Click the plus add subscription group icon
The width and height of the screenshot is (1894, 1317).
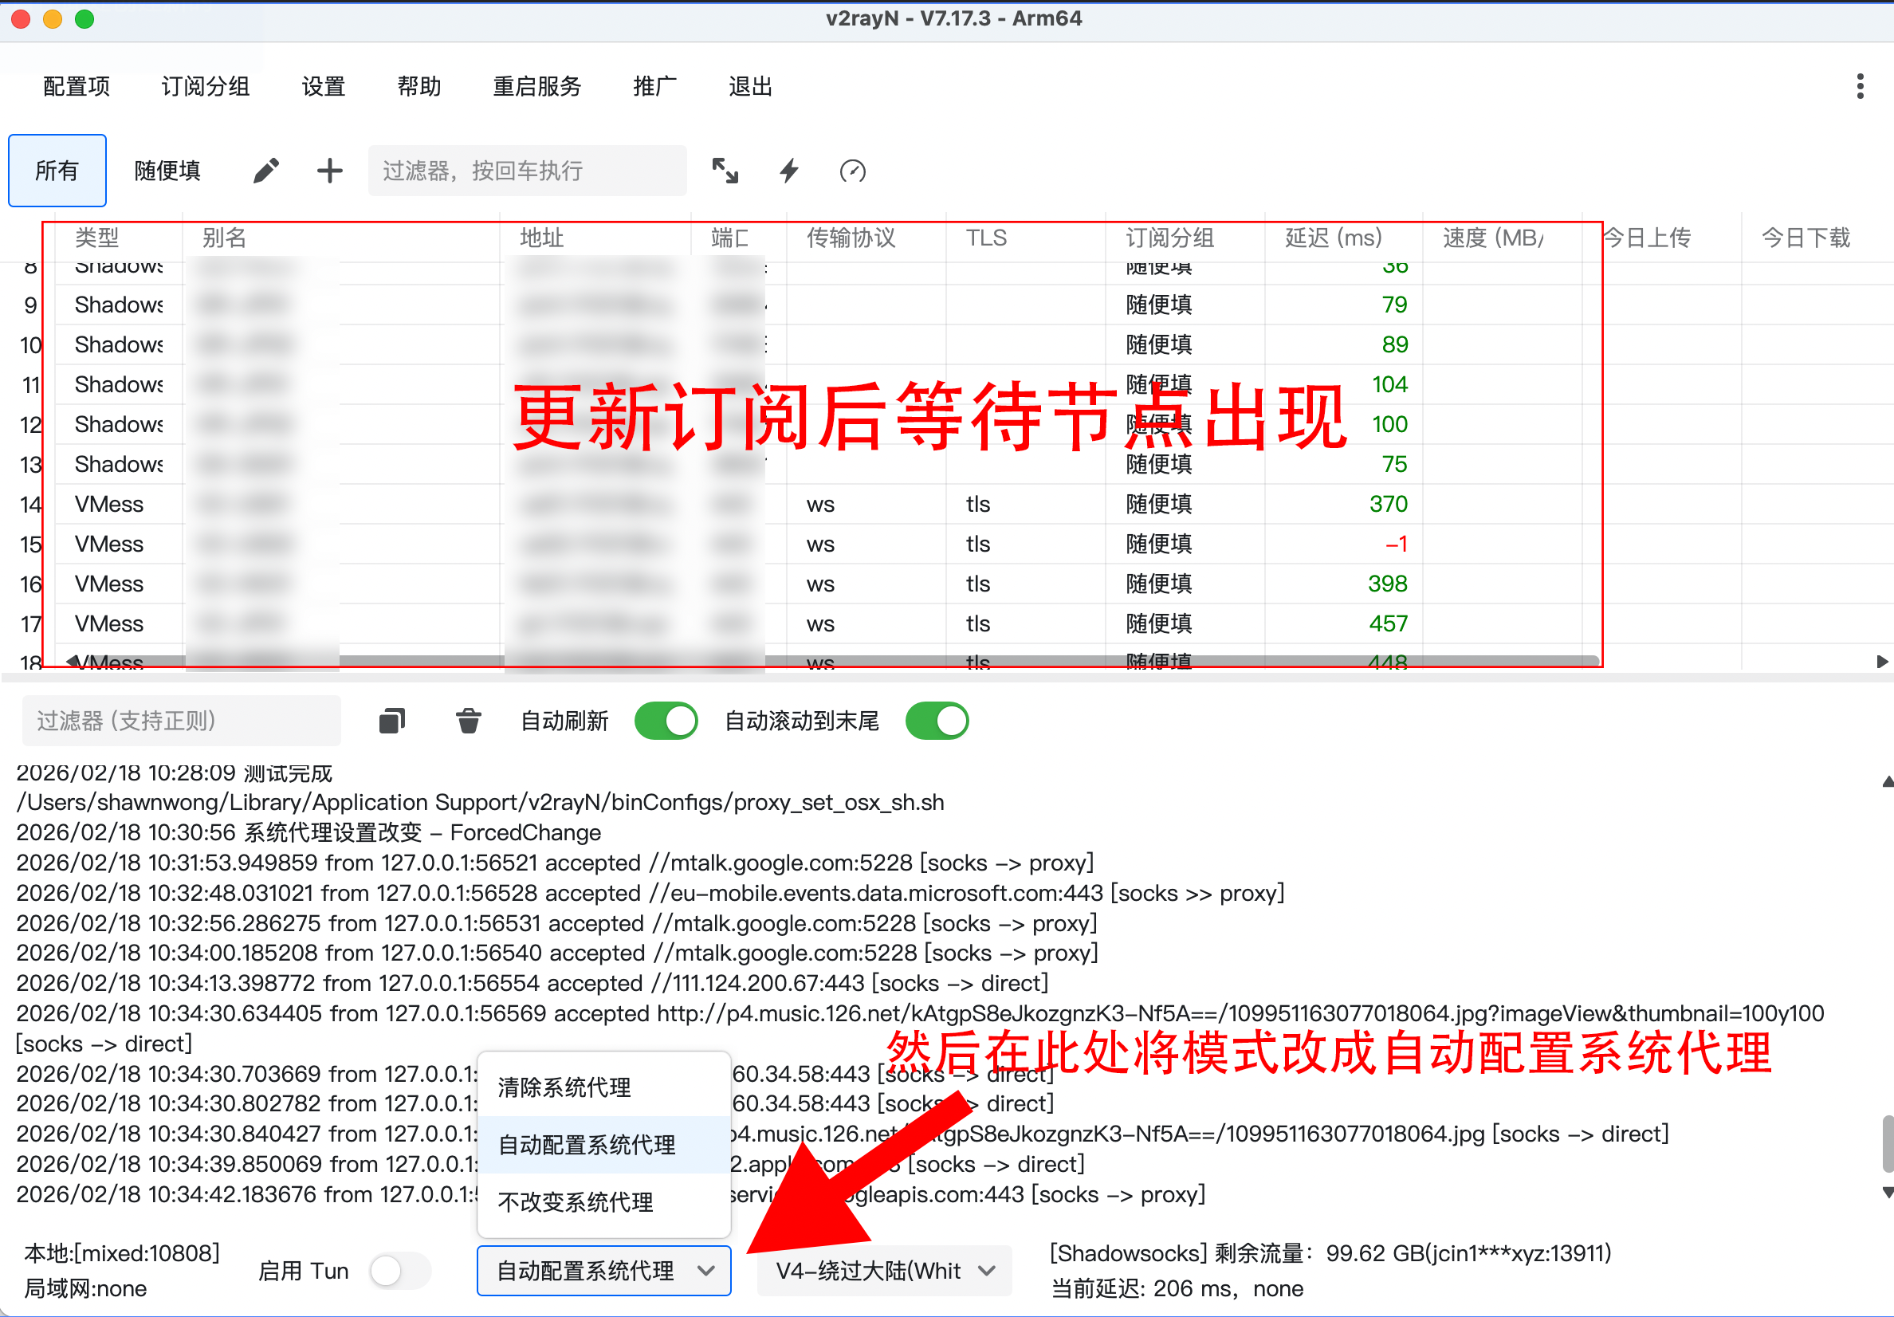pyautogui.click(x=330, y=171)
